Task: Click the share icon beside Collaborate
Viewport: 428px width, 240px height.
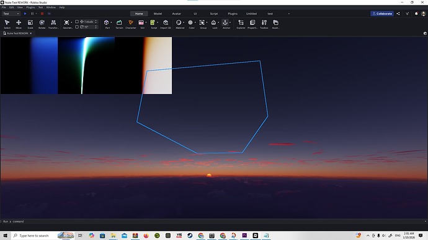Action: coord(398,14)
